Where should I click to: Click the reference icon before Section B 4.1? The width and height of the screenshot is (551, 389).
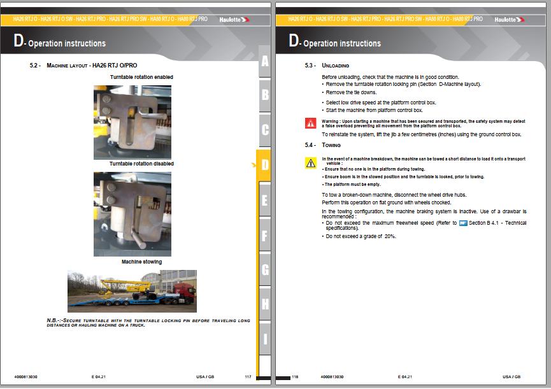463,223
